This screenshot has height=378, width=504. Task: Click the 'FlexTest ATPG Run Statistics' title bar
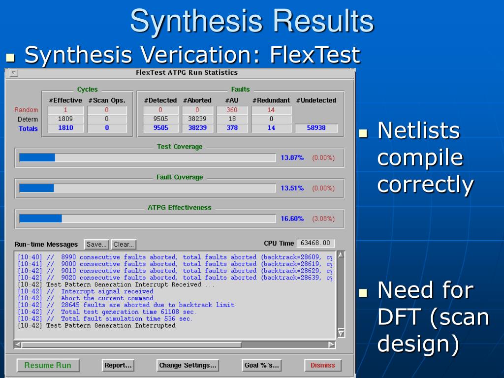(187, 73)
